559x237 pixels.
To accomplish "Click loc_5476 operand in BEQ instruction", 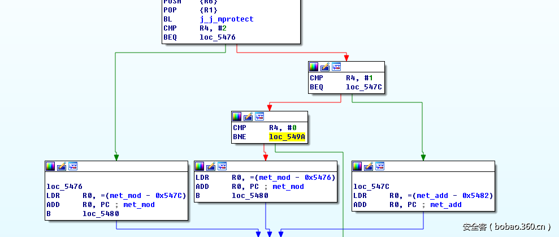I will (x=217, y=37).
